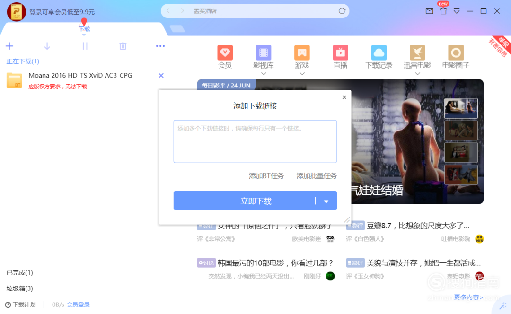Open the 迅雷电影 icon
The image size is (511, 314).
pyautogui.click(x=417, y=53)
